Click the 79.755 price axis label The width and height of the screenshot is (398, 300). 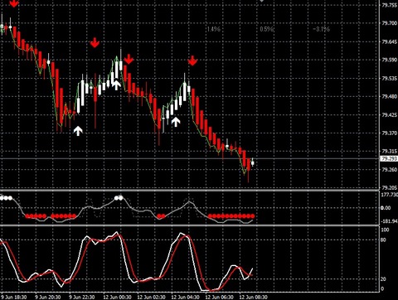390,5
